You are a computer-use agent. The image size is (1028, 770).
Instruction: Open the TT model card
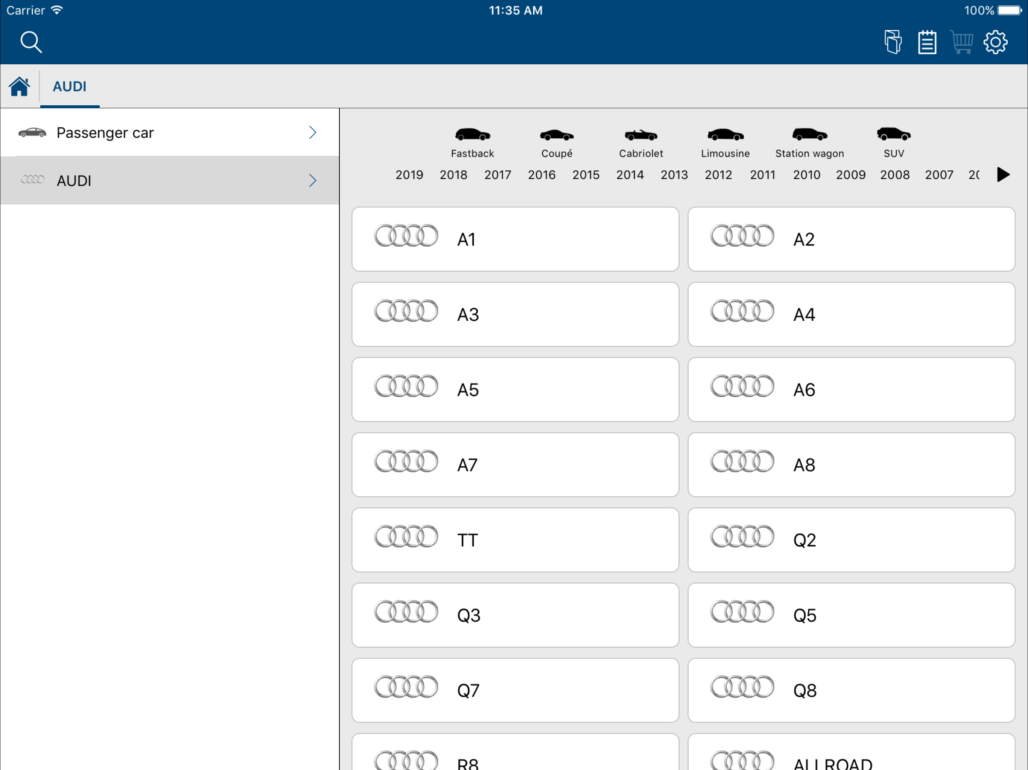click(x=515, y=540)
